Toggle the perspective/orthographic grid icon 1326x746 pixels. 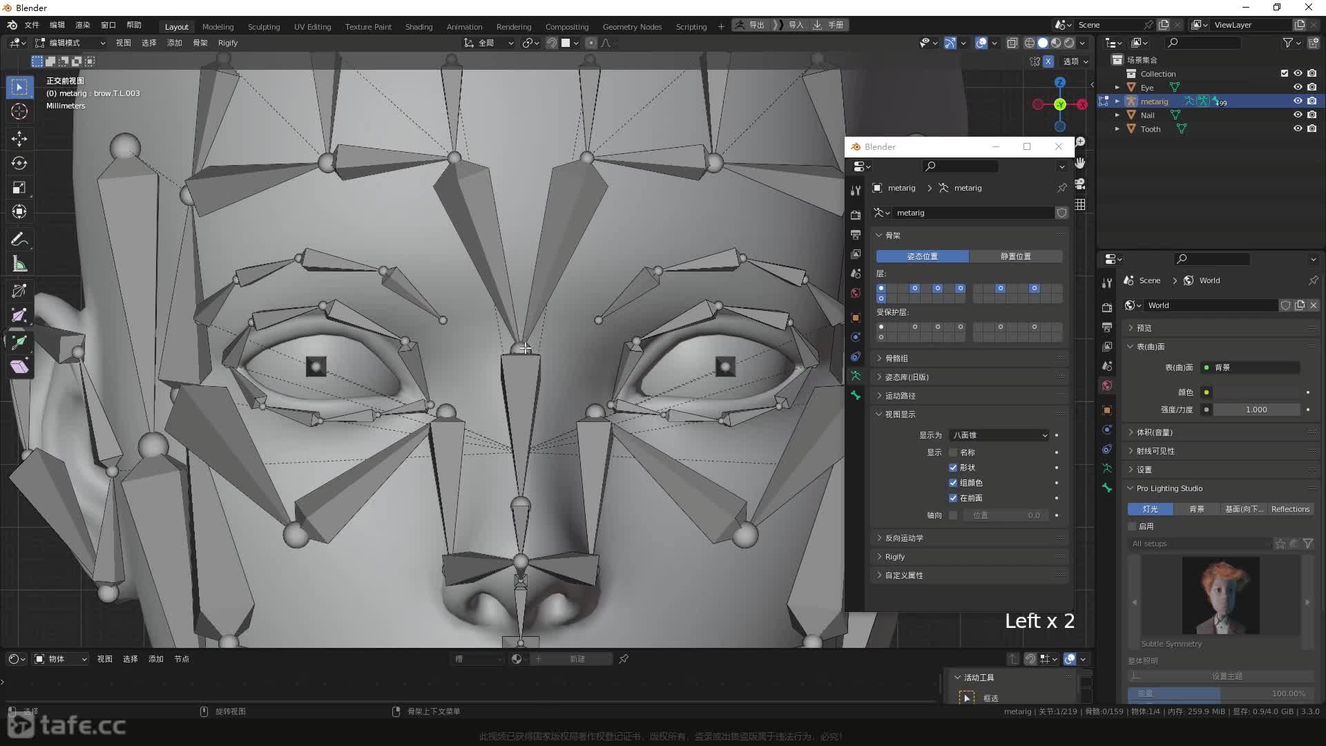click(1080, 204)
